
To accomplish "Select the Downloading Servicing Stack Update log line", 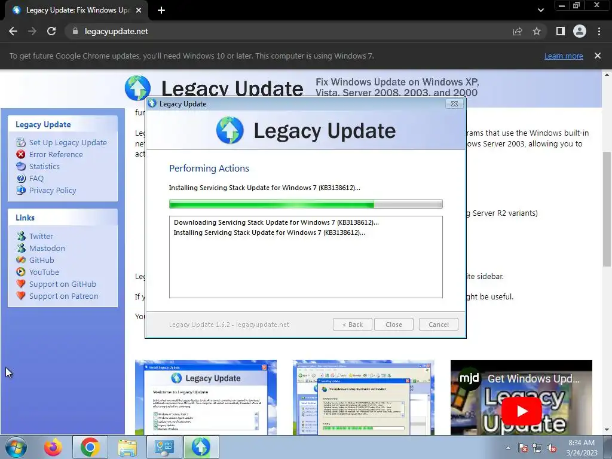I will [x=276, y=222].
